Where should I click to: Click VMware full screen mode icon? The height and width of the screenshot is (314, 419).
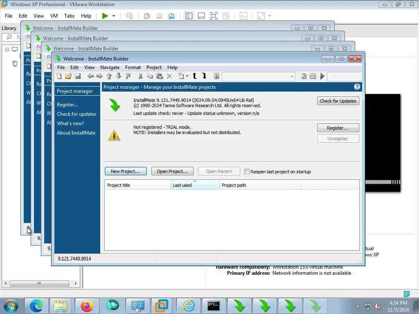(x=214, y=16)
